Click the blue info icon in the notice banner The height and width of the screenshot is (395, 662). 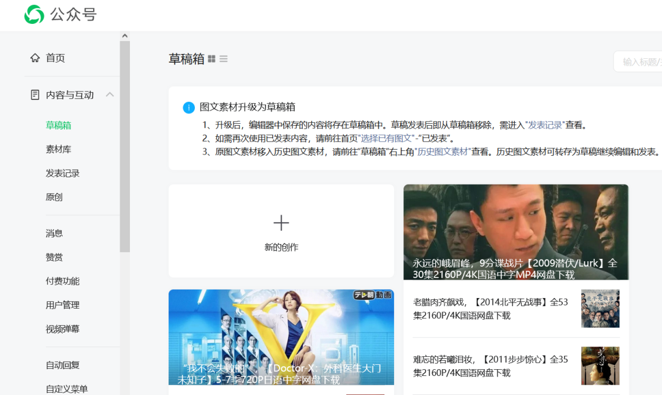coord(189,107)
